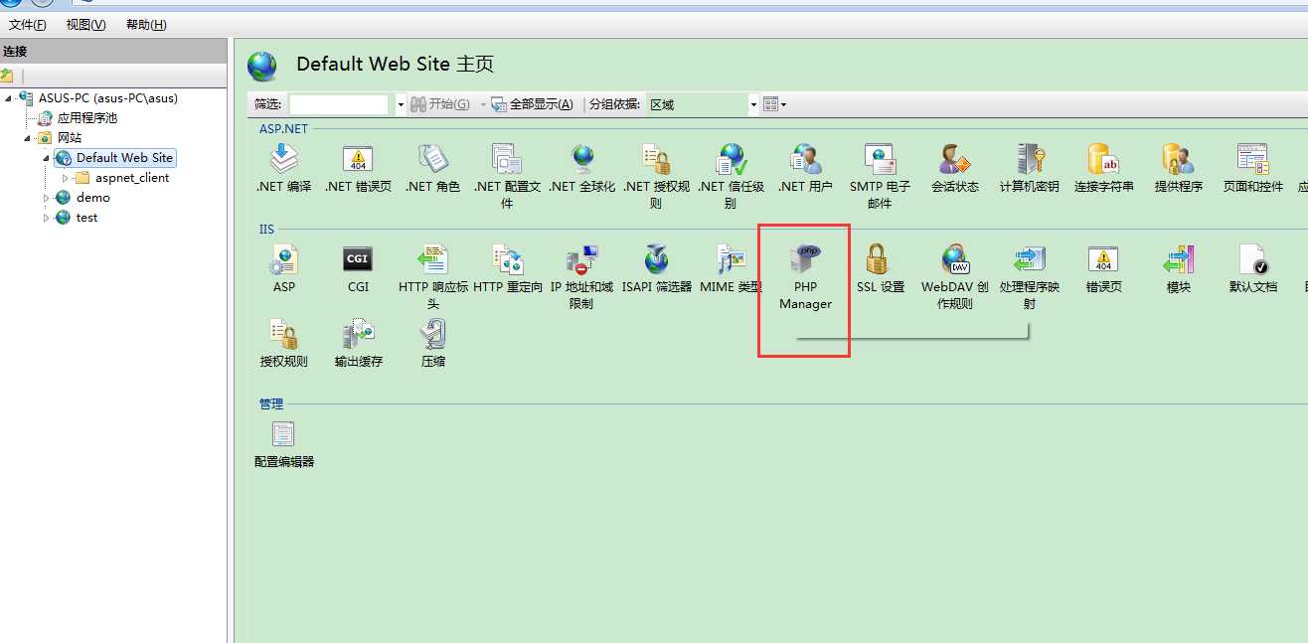1308x643 pixels.
Task: Open 计算机密钥 settings
Action: 1030,168
